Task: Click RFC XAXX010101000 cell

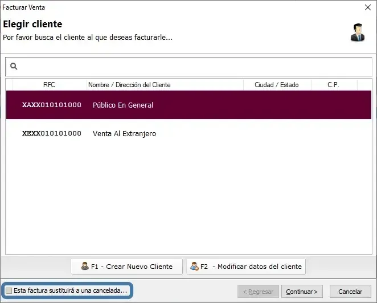Action: click(52, 105)
